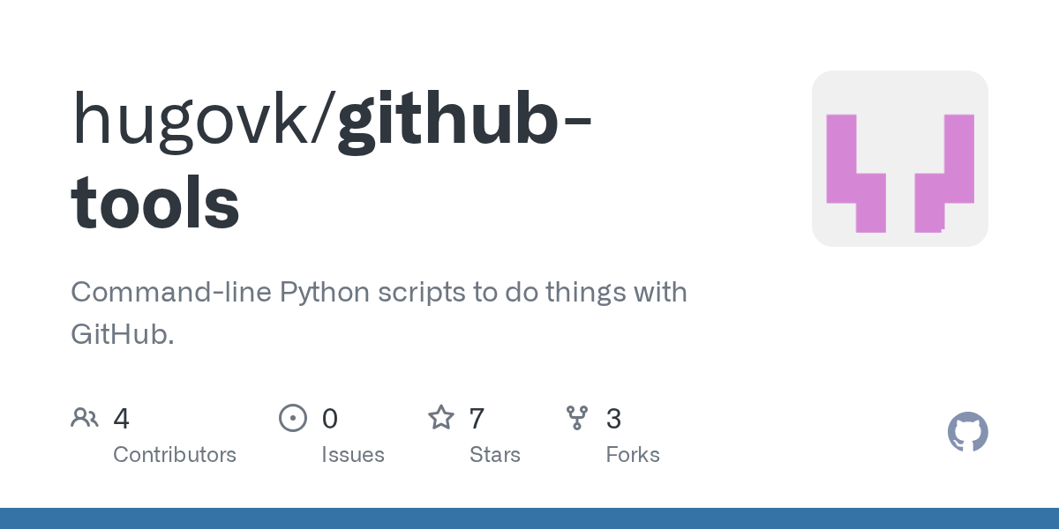The image size is (1059, 529).
Task: Click the Contributors label
Action: point(175,455)
